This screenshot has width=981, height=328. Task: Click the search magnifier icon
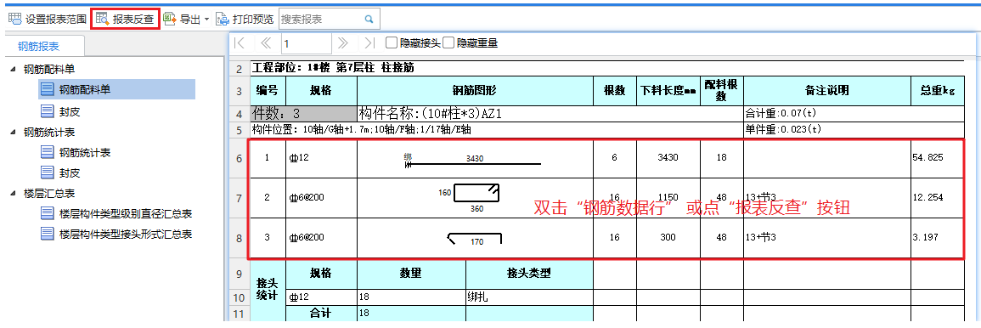click(369, 19)
